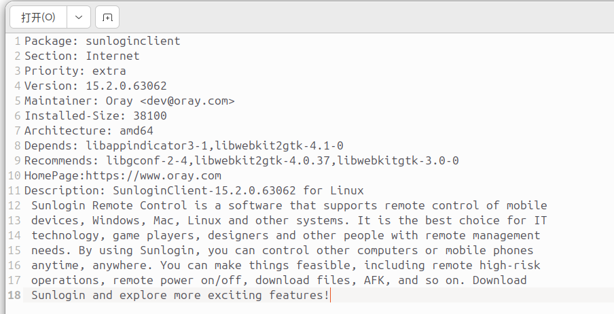Place cursor in Section: Internet line
Viewport: 614px width, 314px height.
pyautogui.click(x=82, y=56)
